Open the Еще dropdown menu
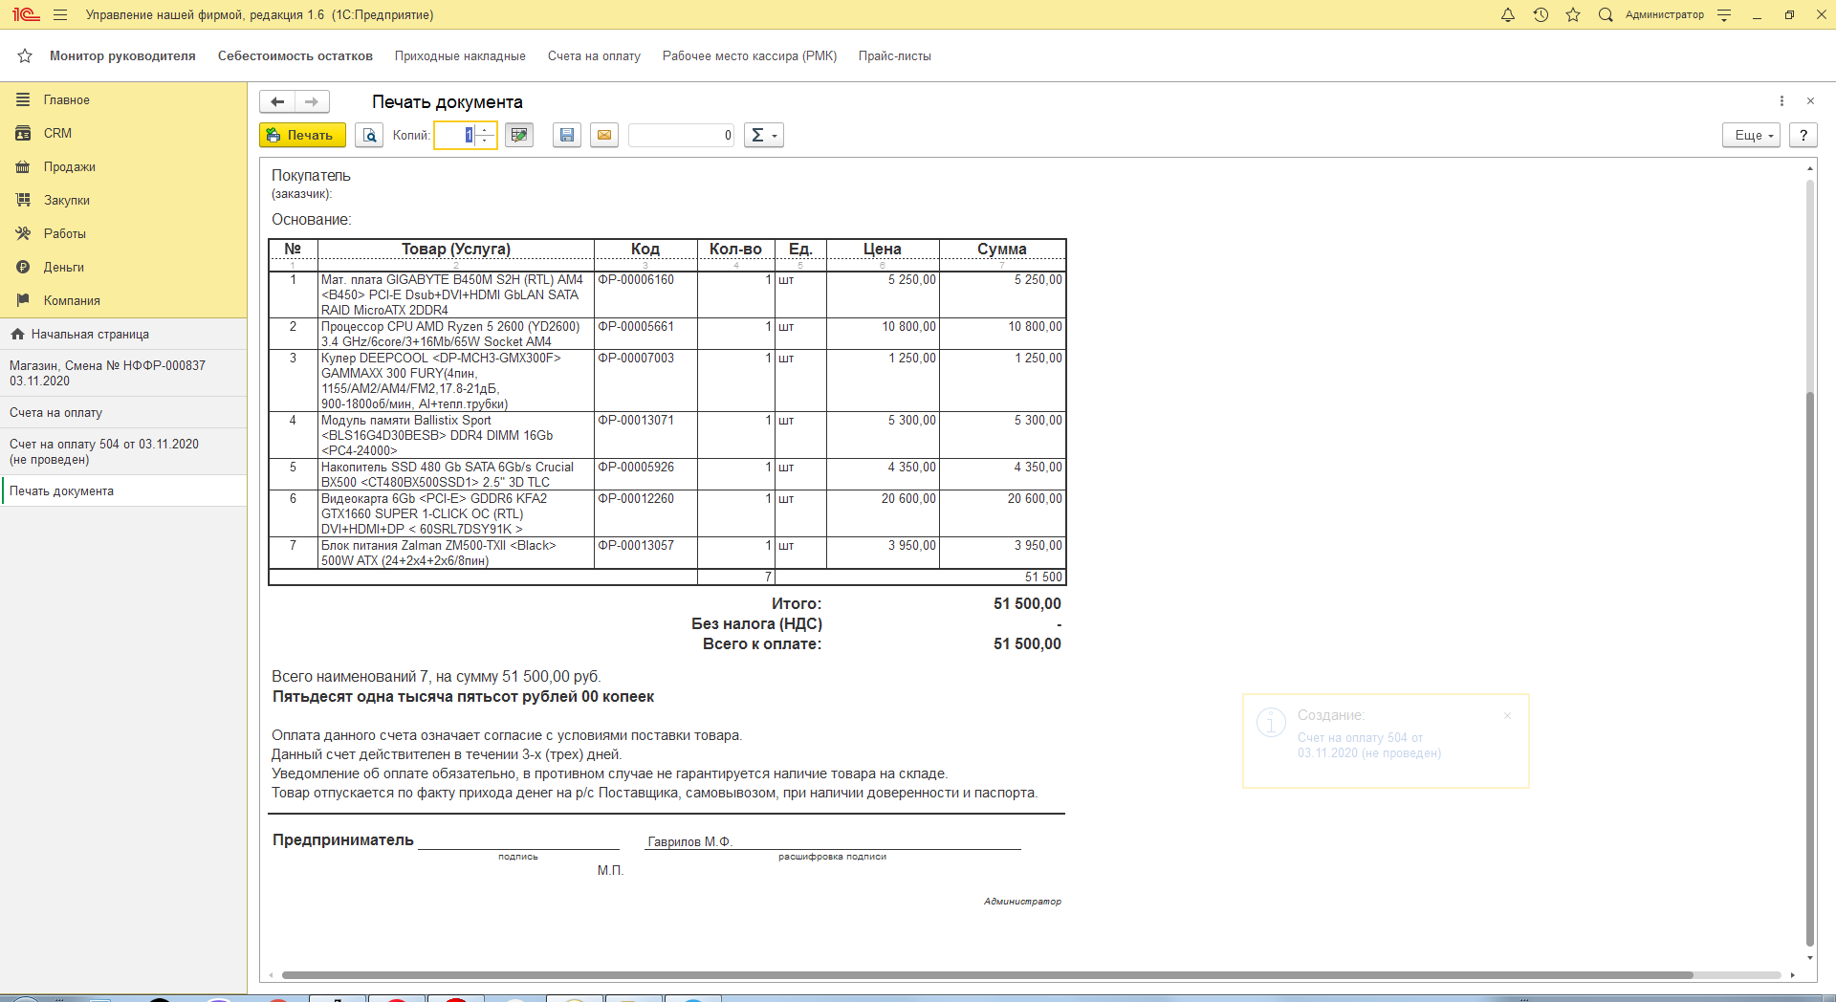The height and width of the screenshot is (1002, 1836). tap(1751, 135)
